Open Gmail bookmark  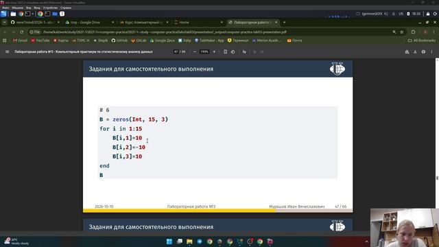20,40
